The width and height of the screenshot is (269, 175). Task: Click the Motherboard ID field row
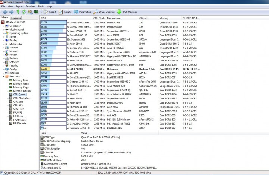click(x=99, y=168)
